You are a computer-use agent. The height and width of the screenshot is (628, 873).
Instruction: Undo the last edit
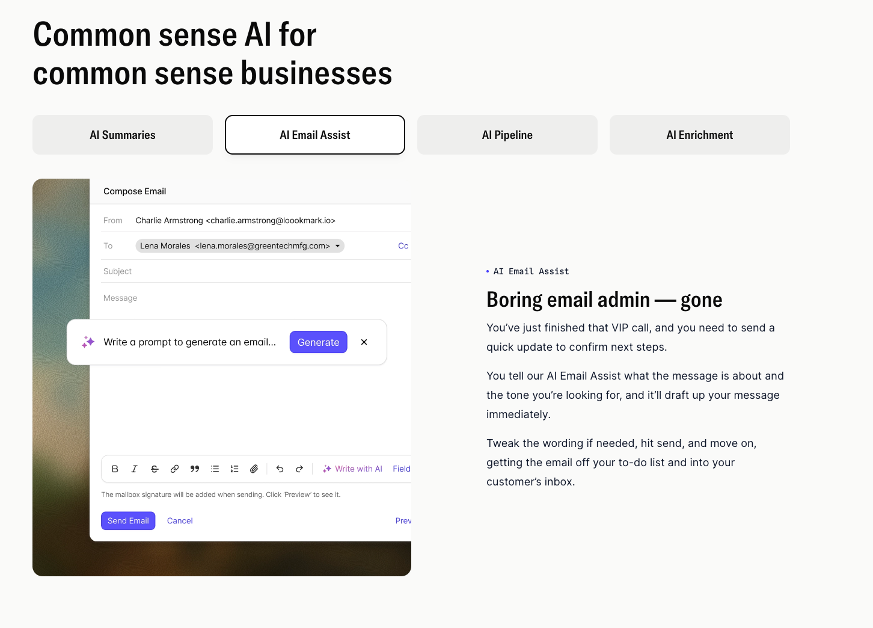[x=280, y=469]
